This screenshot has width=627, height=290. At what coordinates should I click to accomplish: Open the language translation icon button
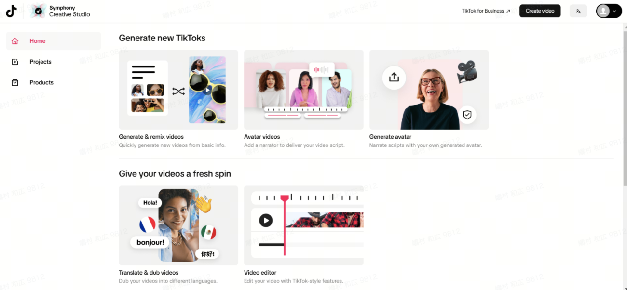578,11
